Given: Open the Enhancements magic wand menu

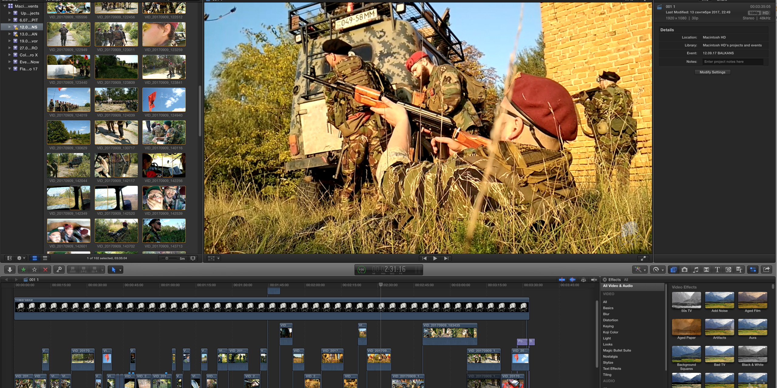Looking at the screenshot, I should coord(640,269).
